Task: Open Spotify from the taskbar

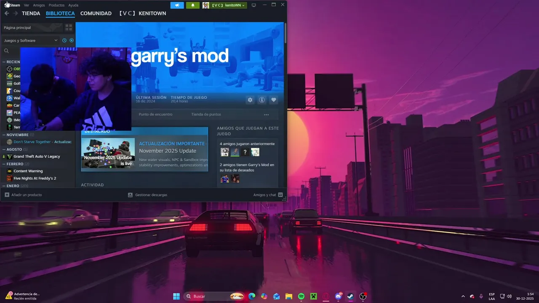Action: [301, 296]
